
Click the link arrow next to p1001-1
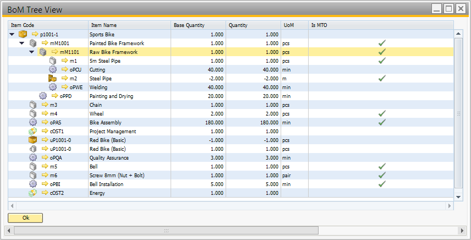pos(35,34)
